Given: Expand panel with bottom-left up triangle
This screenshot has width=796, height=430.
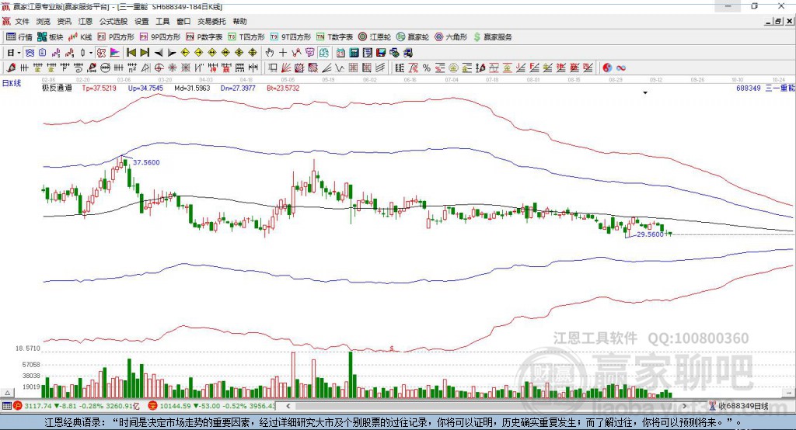Looking at the screenshot, I should [x=7, y=393].
